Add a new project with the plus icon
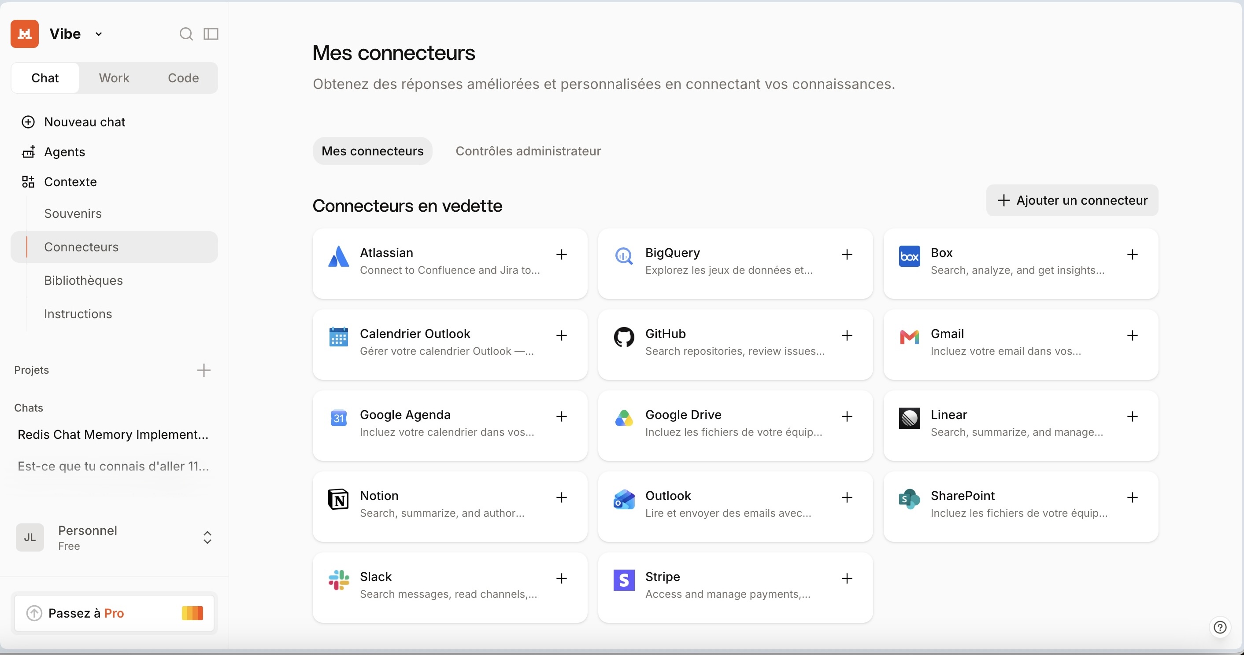Screen dimensions: 1244x655 click(204, 370)
